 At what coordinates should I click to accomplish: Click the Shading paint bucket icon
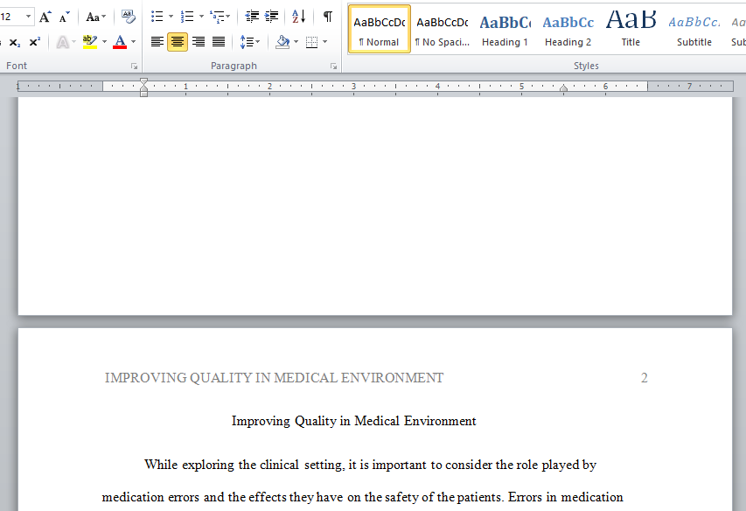coord(282,42)
